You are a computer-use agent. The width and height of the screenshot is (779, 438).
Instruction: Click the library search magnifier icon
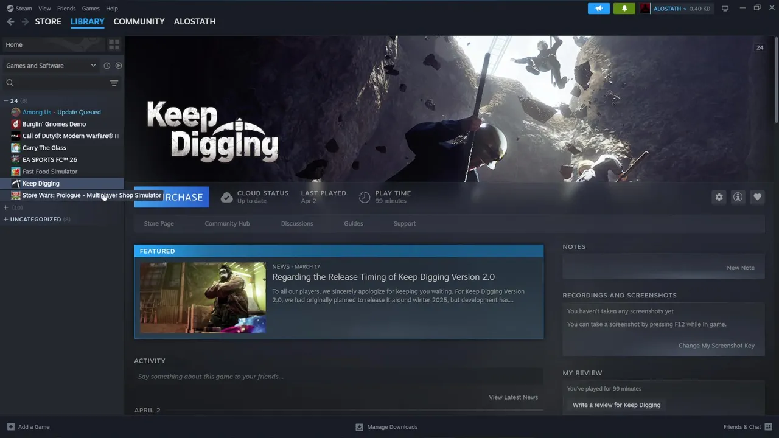pos(10,83)
